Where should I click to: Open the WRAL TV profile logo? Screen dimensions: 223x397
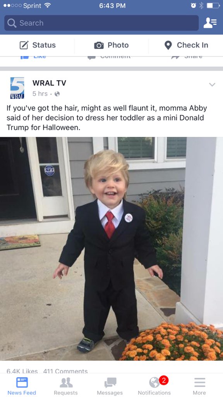click(17, 88)
